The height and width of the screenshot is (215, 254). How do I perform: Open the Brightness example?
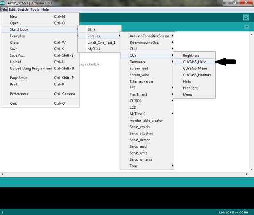(x=194, y=56)
